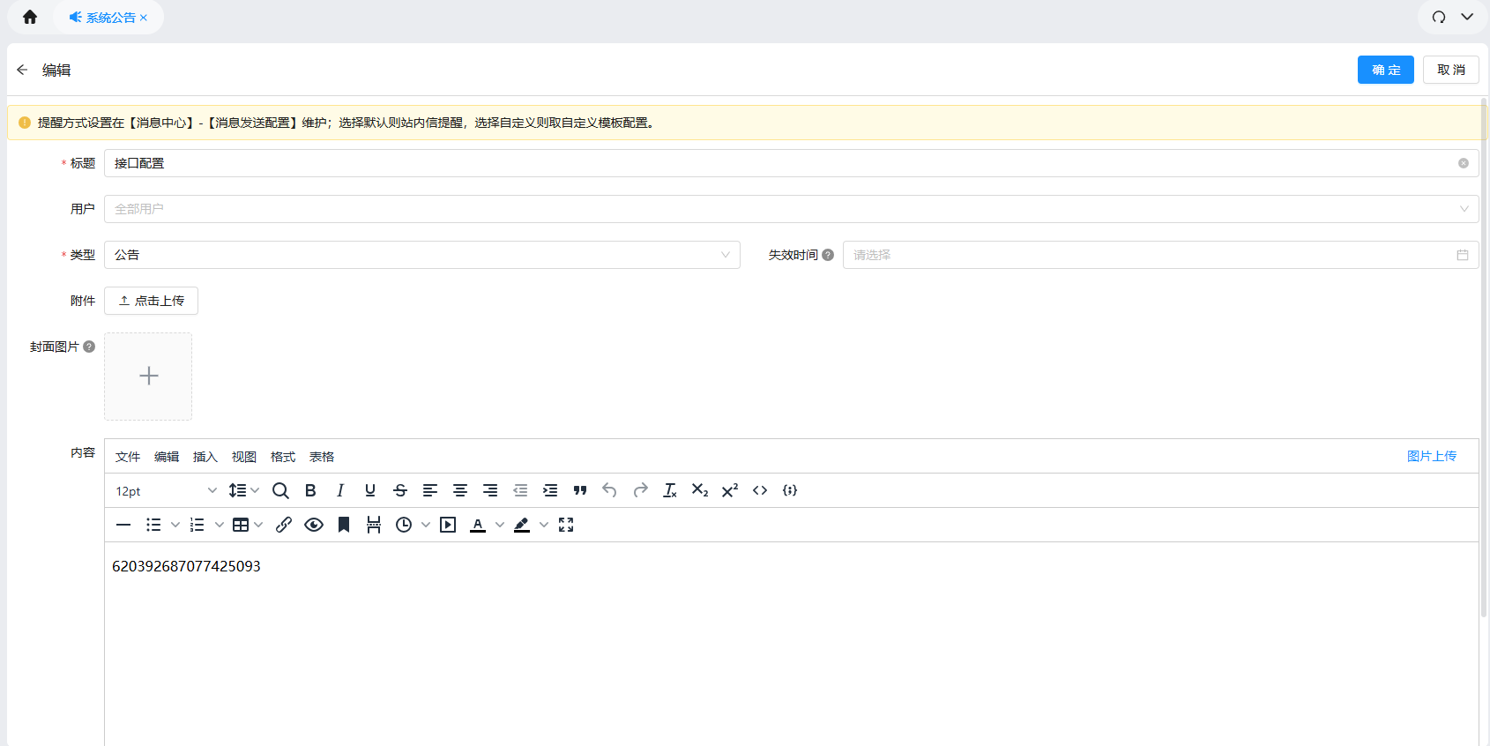
Task: Click the preview eye icon
Action: click(314, 525)
